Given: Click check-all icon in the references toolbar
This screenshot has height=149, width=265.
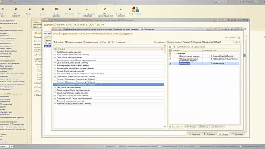Looking at the screenshot, I should tap(170, 47).
